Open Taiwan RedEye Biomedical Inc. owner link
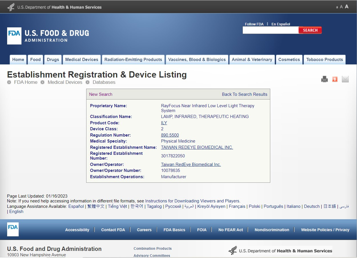The image size is (357, 258). (x=191, y=164)
